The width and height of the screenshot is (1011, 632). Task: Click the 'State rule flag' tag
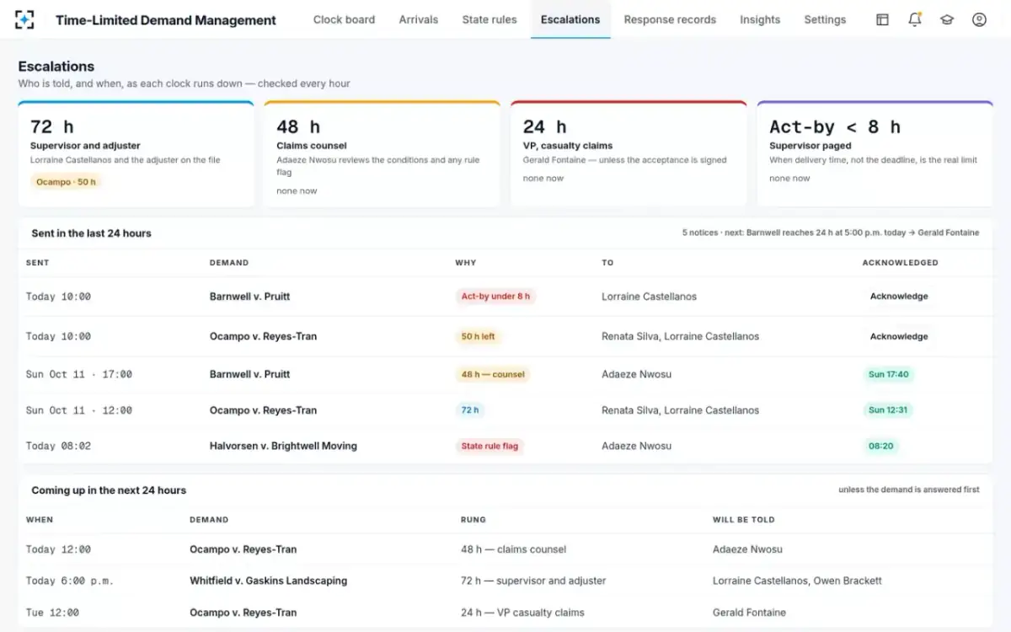[x=489, y=446]
